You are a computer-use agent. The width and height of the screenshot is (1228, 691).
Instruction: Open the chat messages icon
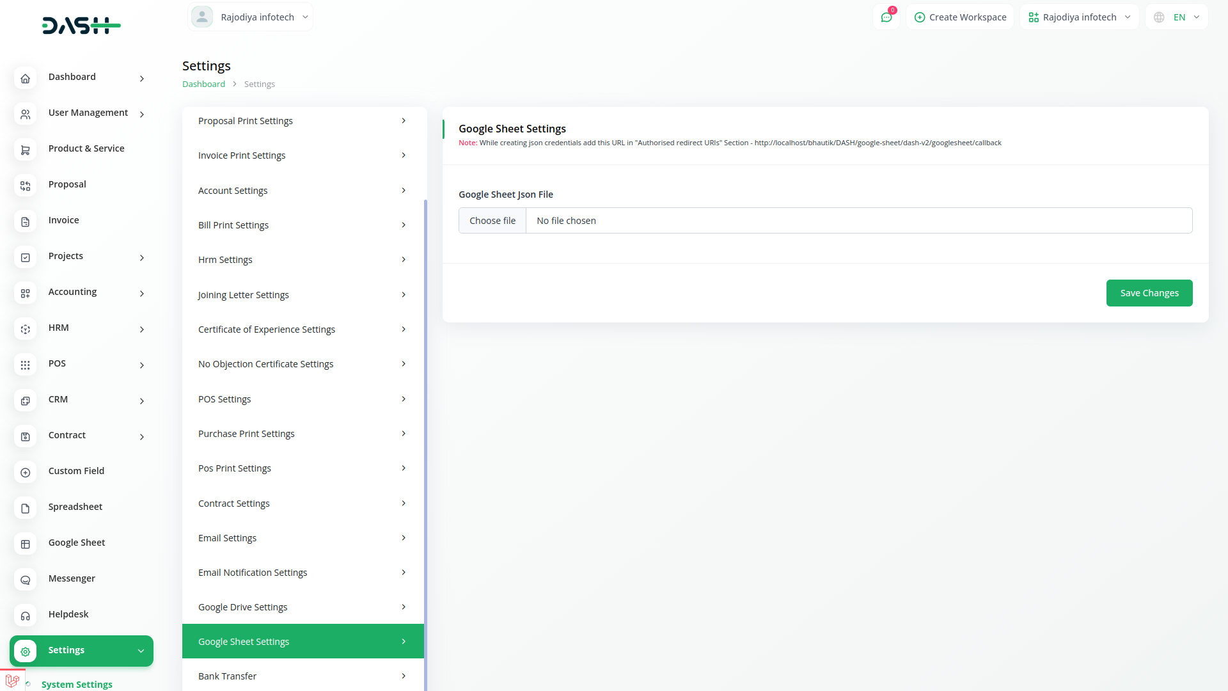coord(886,17)
